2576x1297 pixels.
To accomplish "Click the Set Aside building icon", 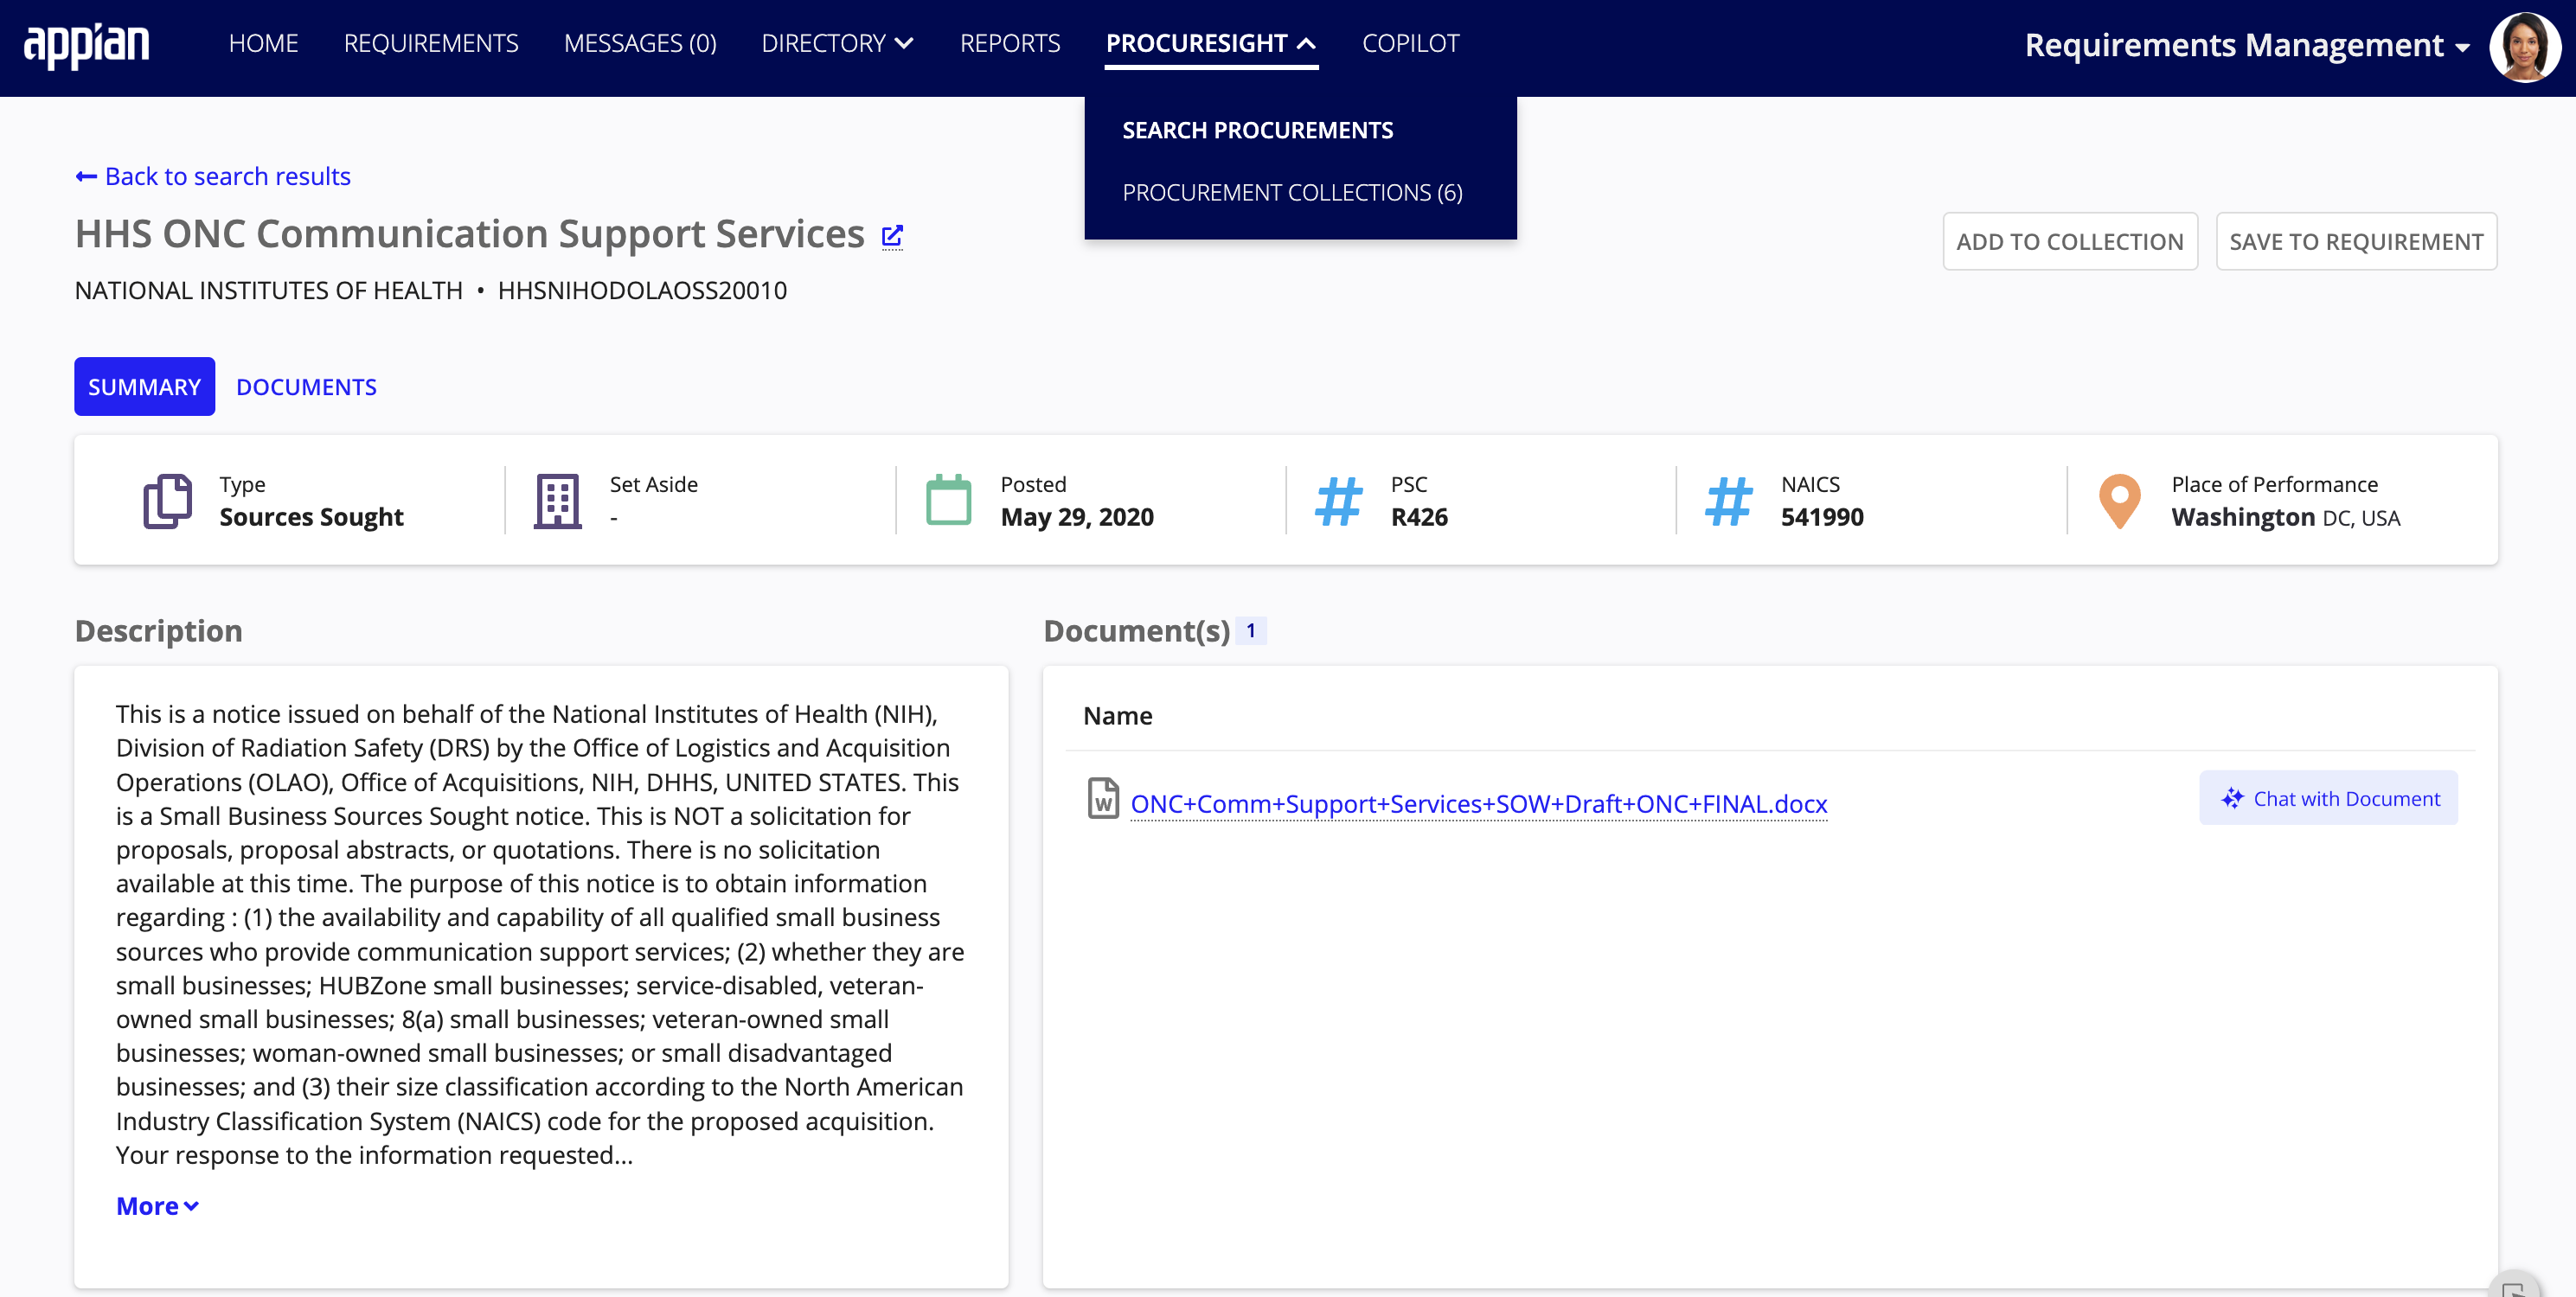I will [557, 501].
